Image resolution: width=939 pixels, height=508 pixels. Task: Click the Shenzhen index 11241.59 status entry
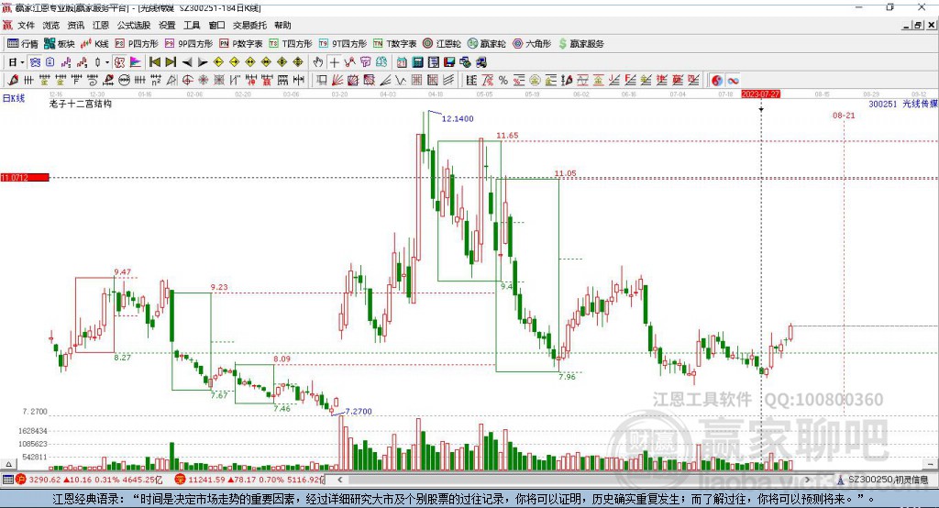(249, 480)
